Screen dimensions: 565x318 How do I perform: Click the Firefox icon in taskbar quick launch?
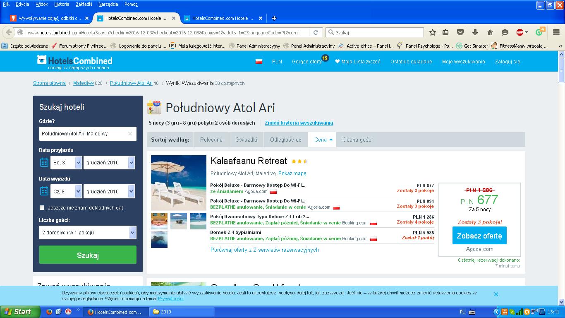click(x=49, y=312)
